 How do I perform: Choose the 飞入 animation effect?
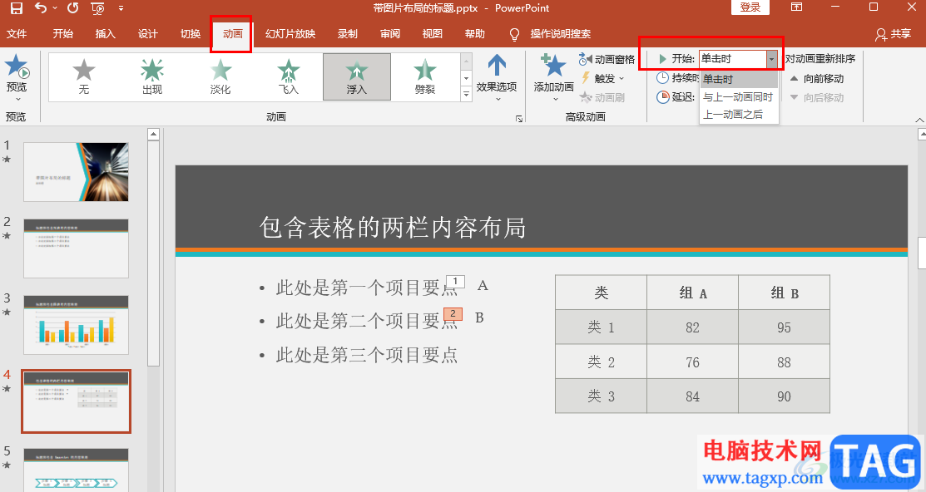click(x=289, y=77)
